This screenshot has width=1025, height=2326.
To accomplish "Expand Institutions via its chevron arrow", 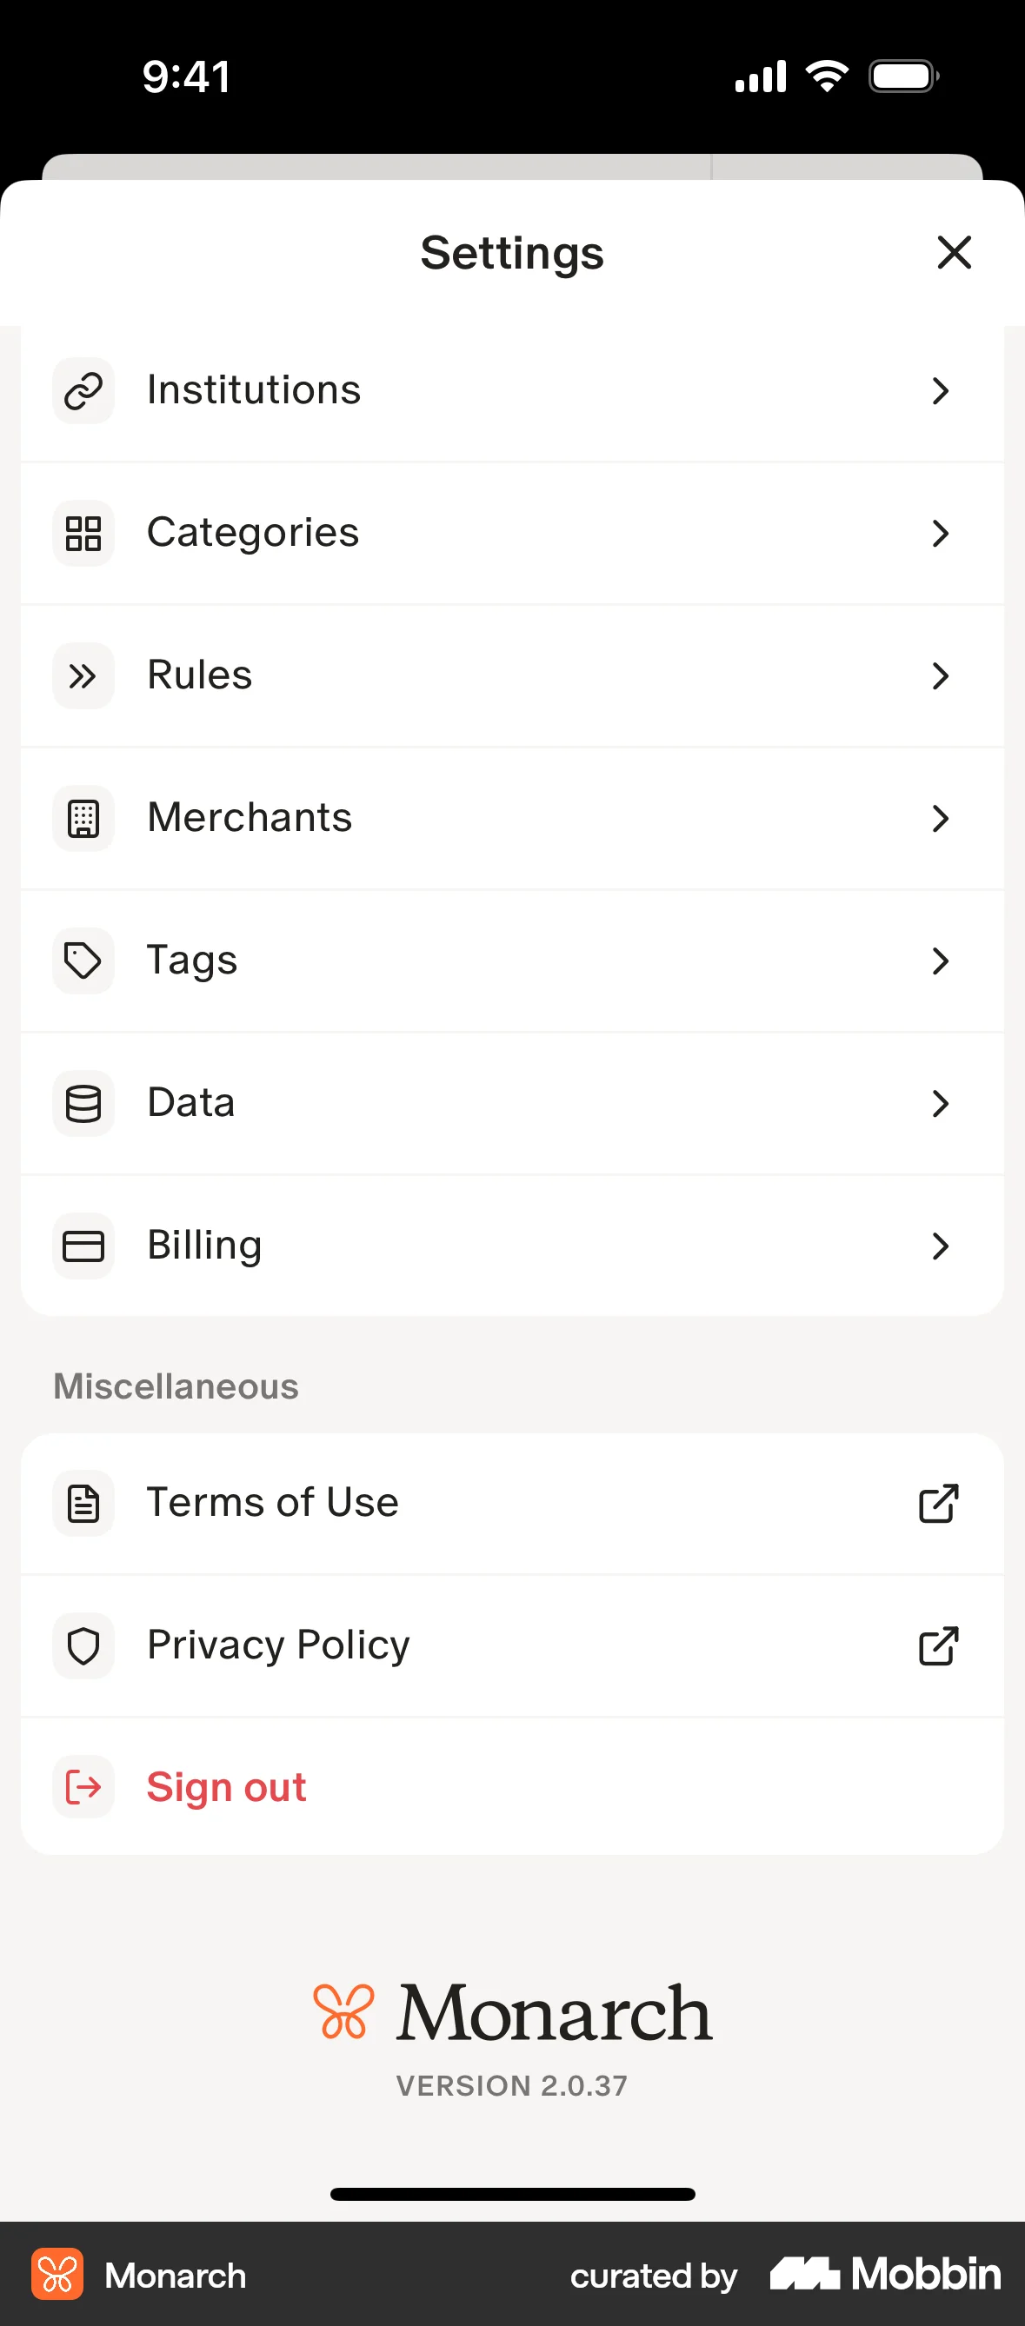I will click(x=940, y=391).
